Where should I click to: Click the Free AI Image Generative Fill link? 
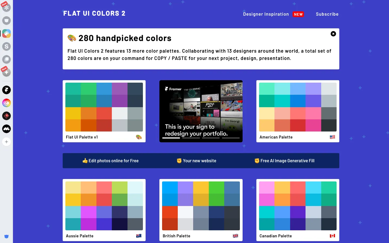pos(284,161)
